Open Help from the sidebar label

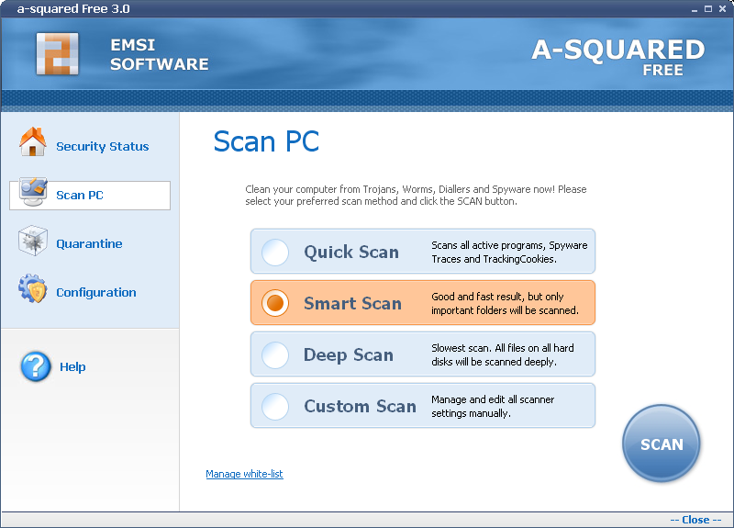coord(72,367)
